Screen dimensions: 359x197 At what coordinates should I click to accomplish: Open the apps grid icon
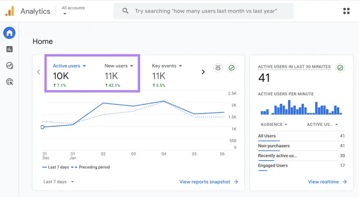[x=346, y=11]
